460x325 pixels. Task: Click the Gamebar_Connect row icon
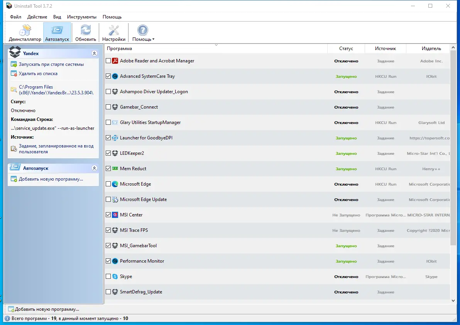pyautogui.click(x=115, y=107)
